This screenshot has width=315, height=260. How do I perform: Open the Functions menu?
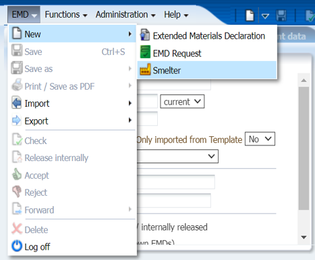[x=66, y=14]
